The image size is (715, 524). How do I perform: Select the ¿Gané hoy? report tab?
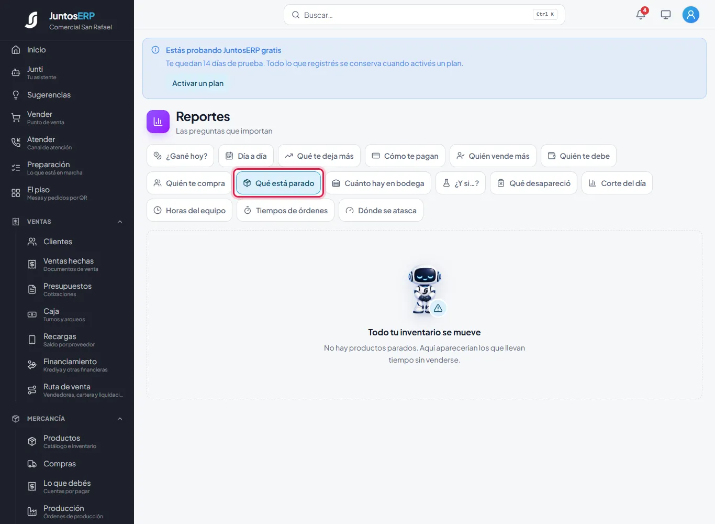(181, 156)
